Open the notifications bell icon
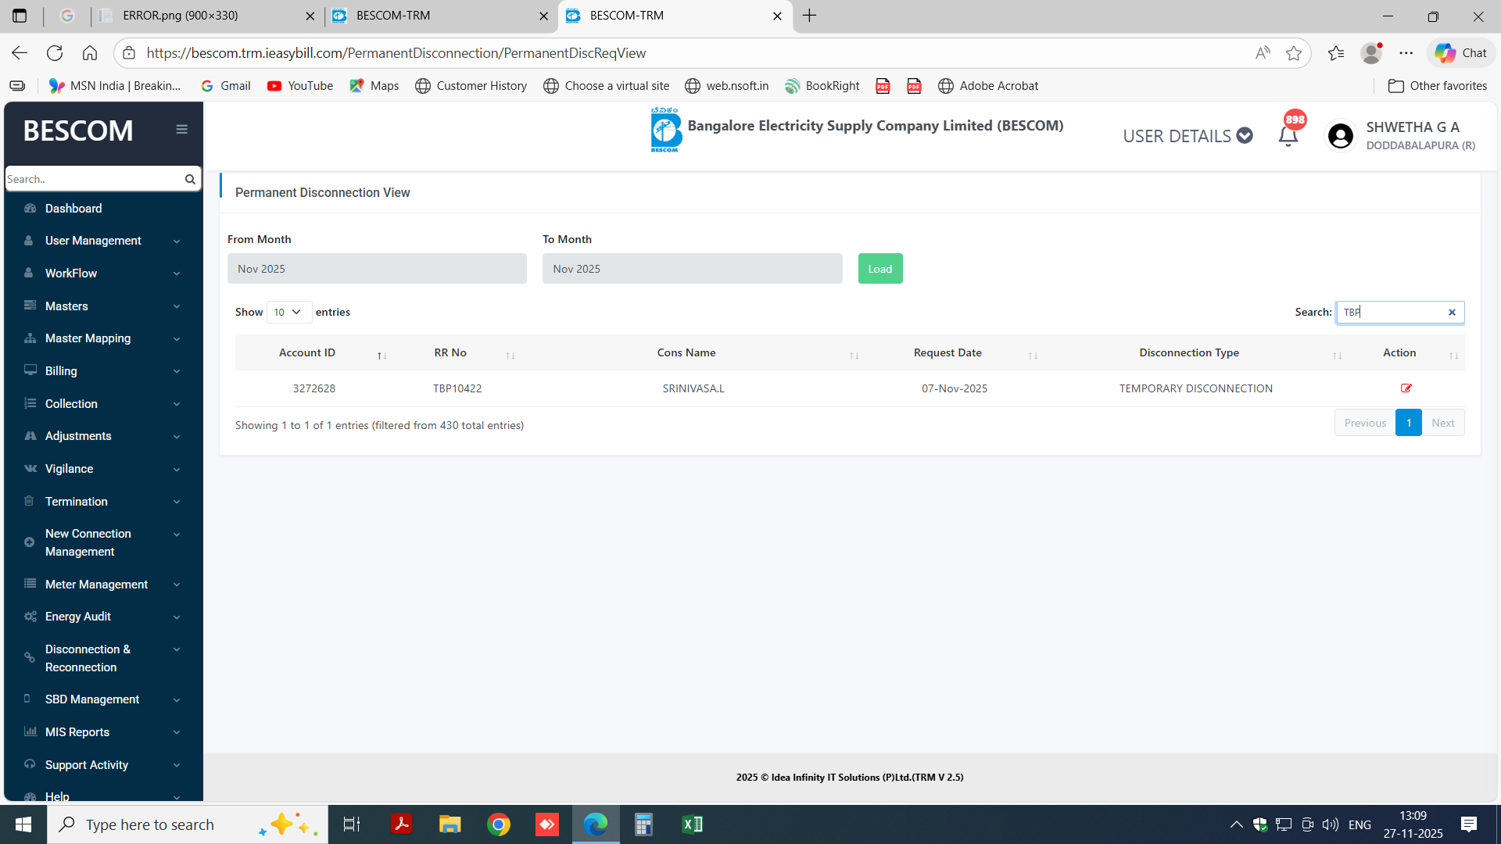The width and height of the screenshot is (1501, 844). click(x=1288, y=136)
